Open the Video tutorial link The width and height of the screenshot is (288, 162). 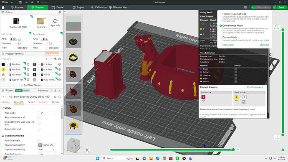pos(228,45)
